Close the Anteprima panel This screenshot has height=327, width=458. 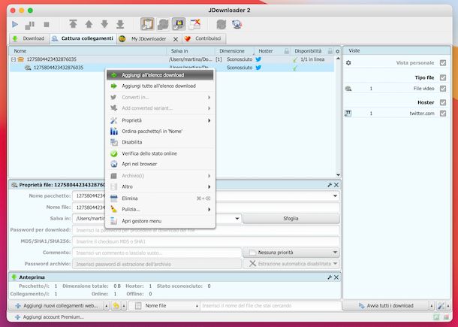click(336, 277)
